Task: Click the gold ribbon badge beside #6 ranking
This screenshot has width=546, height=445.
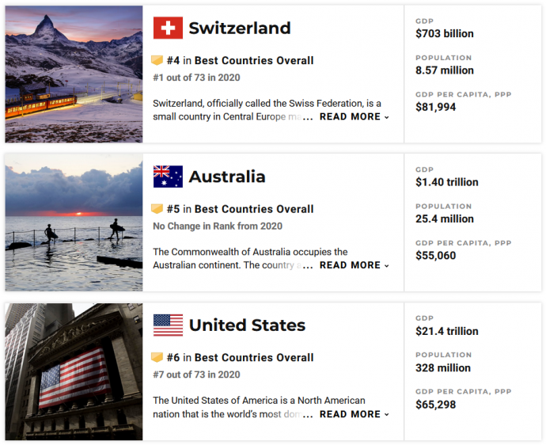Action: point(157,358)
